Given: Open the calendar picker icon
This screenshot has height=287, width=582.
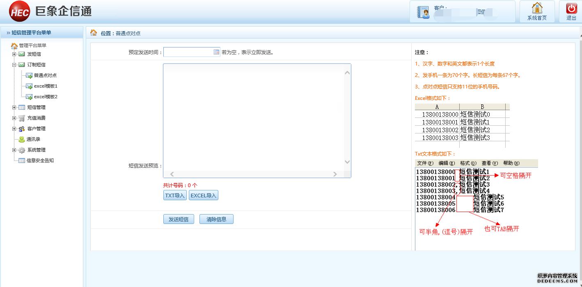Looking at the screenshot, I should click(216, 52).
